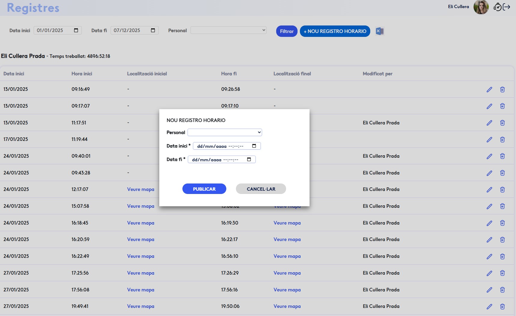516x316 pixels.
Task: Apply filters with Filtrar button
Action: click(286, 31)
